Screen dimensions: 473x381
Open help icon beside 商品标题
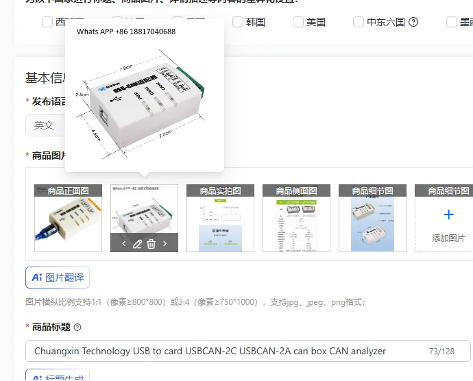[x=77, y=328]
